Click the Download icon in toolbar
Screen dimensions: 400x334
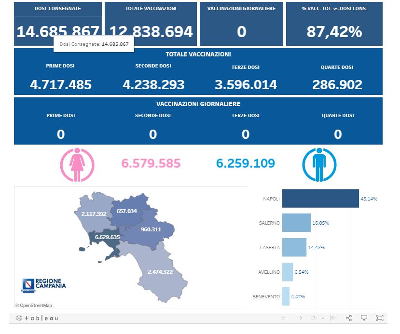click(x=364, y=318)
